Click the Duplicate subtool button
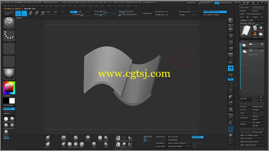269x151 pixels. pyautogui.click(x=245, y=118)
